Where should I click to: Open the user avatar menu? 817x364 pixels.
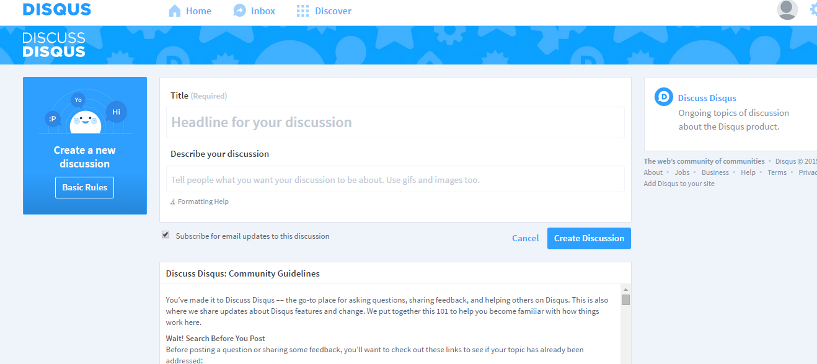(x=787, y=9)
